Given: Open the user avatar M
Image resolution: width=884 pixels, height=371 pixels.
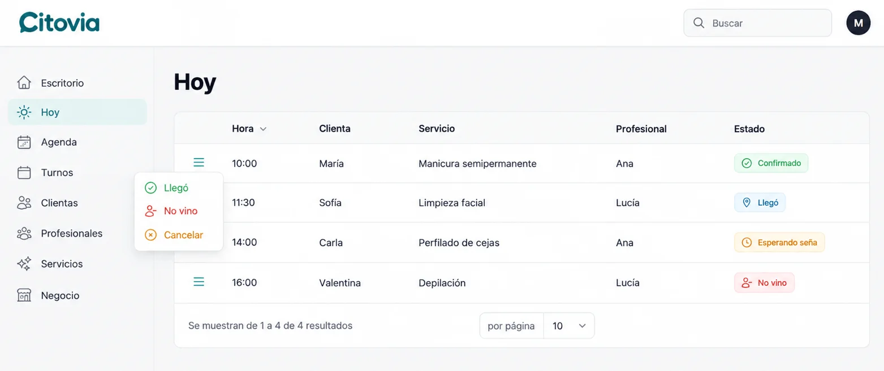Looking at the screenshot, I should [858, 23].
